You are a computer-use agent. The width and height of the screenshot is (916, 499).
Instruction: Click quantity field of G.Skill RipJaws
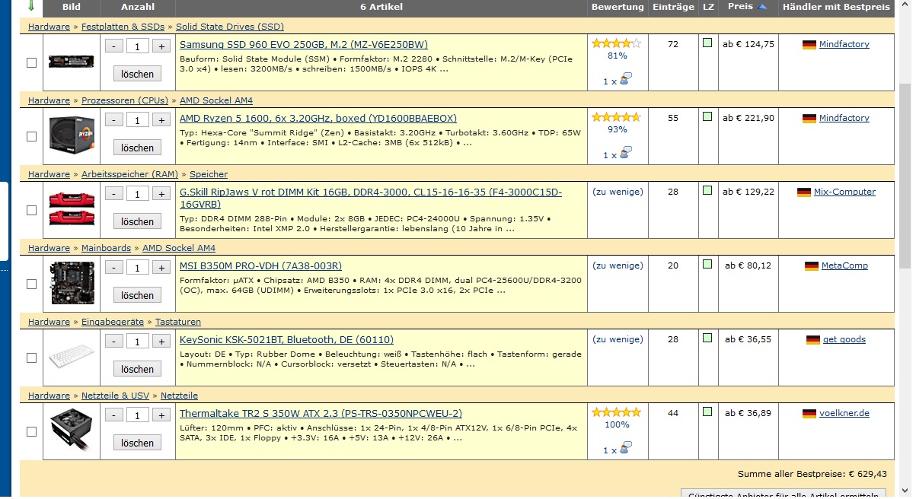pos(138,193)
